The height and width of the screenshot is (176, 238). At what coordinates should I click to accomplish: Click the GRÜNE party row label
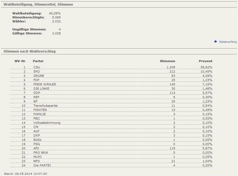pyautogui.click(x=39, y=76)
